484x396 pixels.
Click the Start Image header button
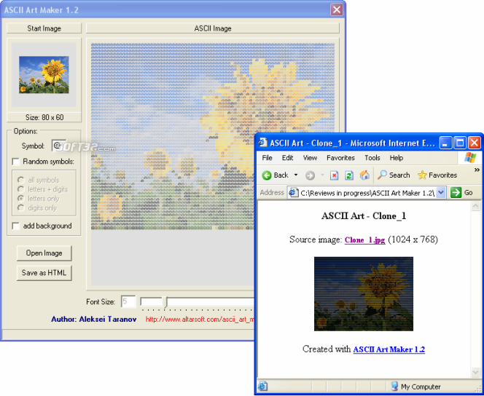[44, 28]
